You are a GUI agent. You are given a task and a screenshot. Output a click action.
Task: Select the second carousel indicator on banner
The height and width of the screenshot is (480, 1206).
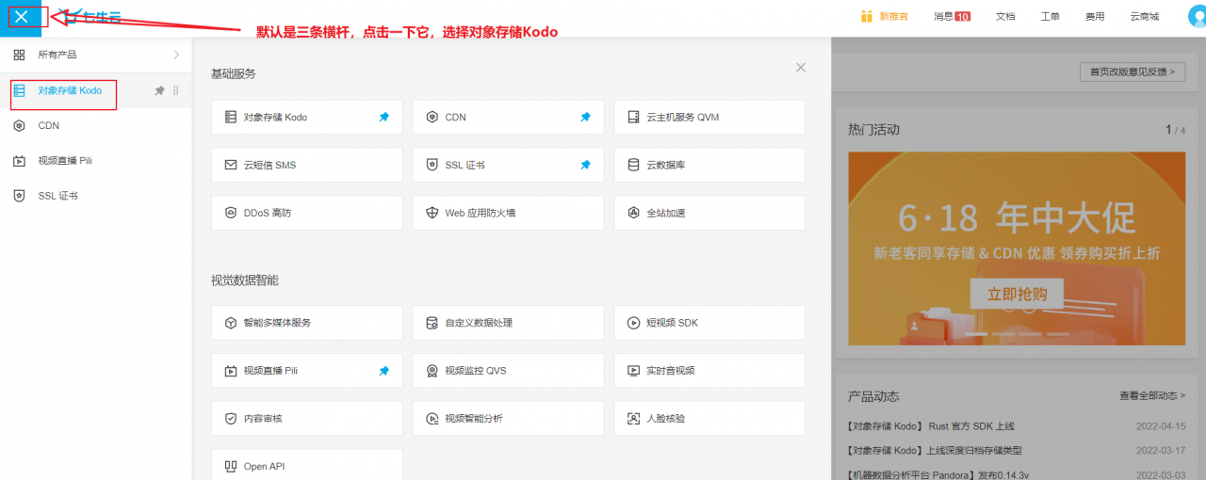point(1004,334)
